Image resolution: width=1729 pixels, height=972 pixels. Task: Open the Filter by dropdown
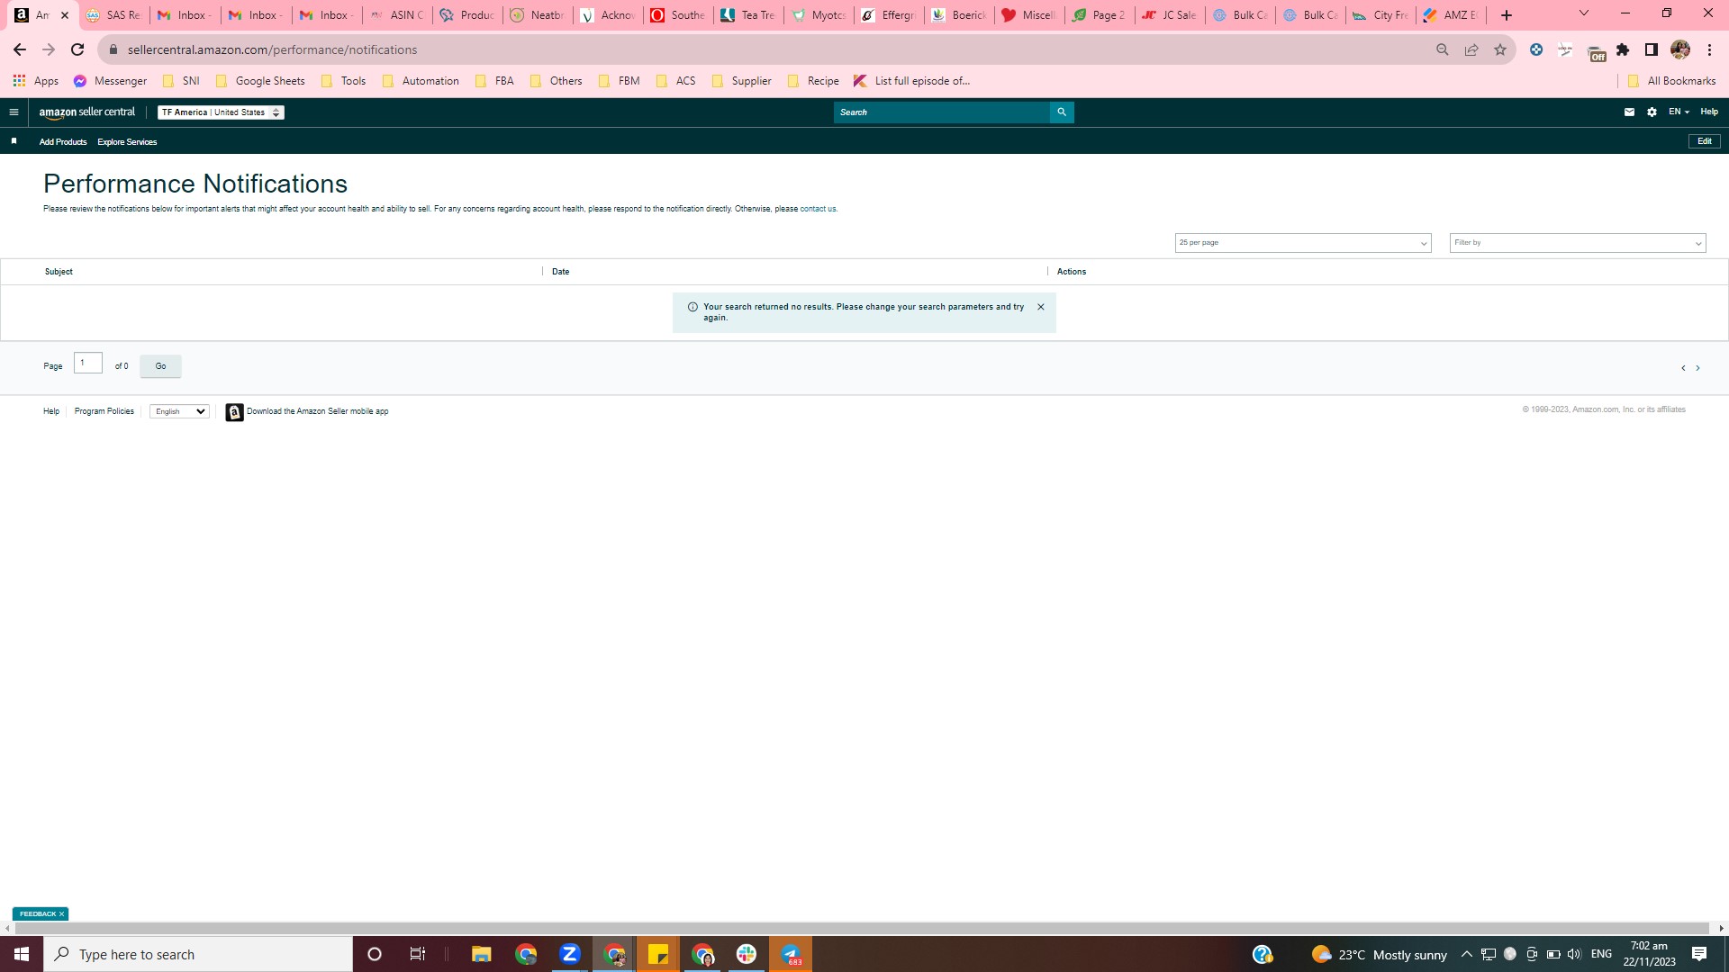(x=1578, y=243)
